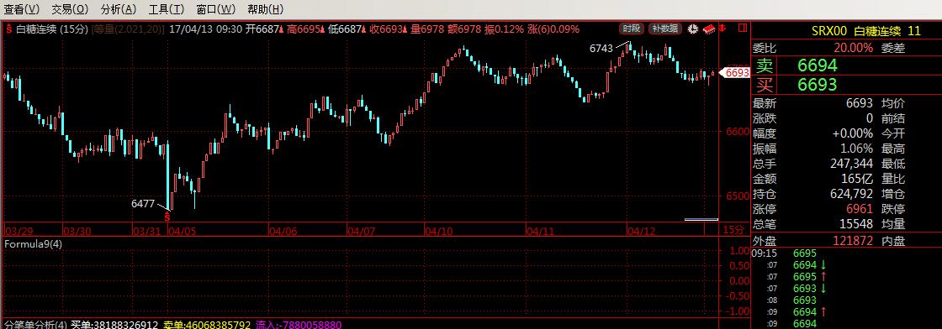Click the red S icon before 白糖连续
This screenshot has height=329, width=942.
(9, 29)
